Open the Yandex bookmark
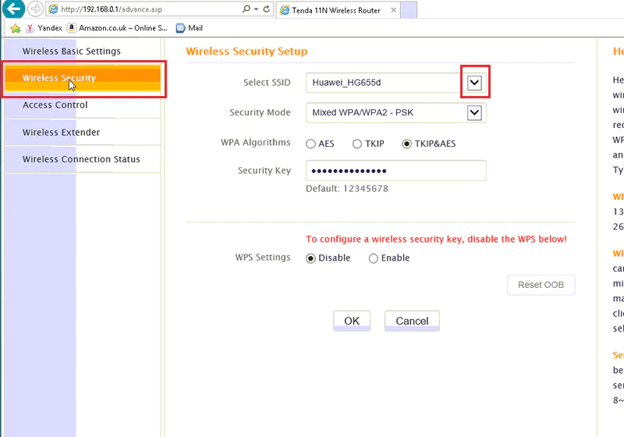Screen dimensions: 624x437 click(44, 28)
